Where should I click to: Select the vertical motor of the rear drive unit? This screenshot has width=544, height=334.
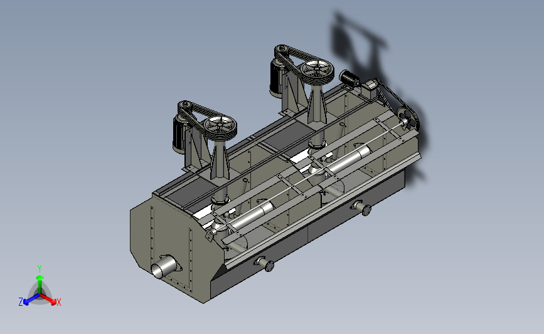[x=277, y=79]
